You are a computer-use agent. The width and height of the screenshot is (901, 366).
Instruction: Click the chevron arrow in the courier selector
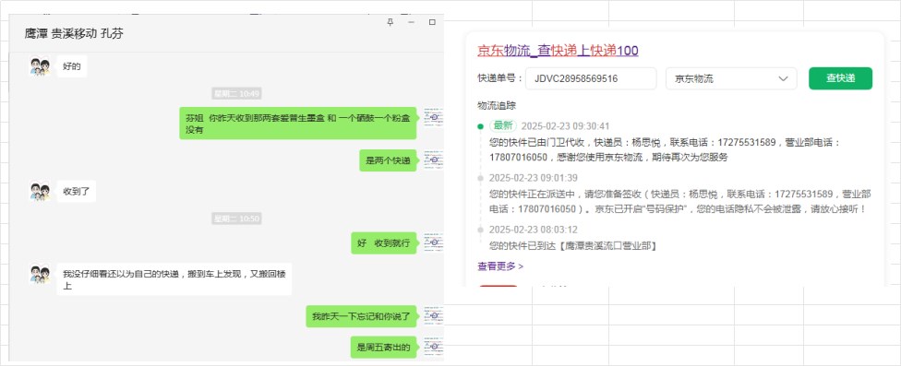tap(783, 78)
